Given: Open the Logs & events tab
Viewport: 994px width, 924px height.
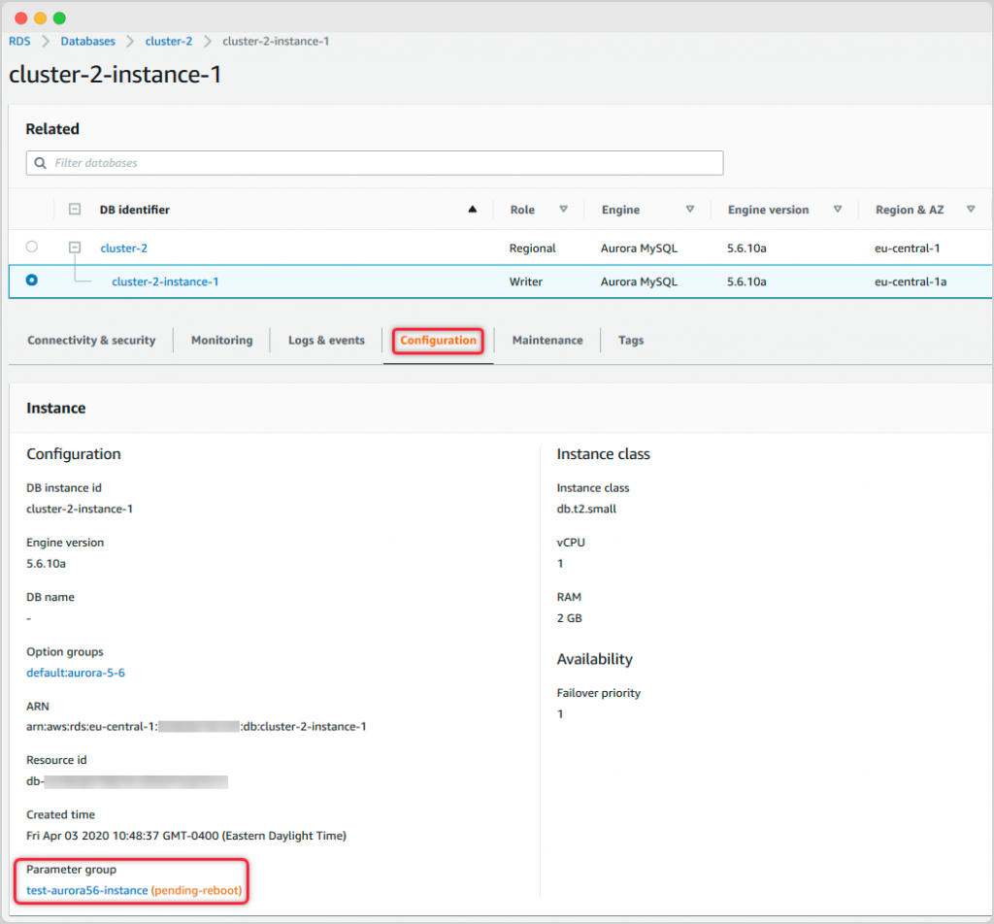Looking at the screenshot, I should (x=326, y=341).
